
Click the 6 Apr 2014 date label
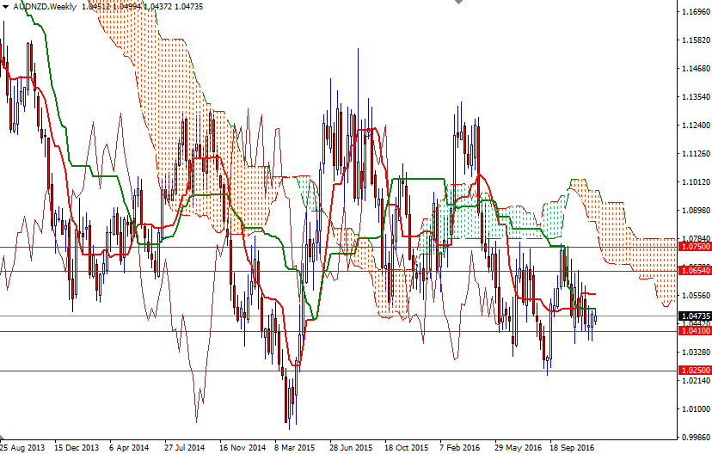(129, 448)
